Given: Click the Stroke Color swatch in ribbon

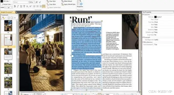Looking at the screenshot, I should pos(2,4).
